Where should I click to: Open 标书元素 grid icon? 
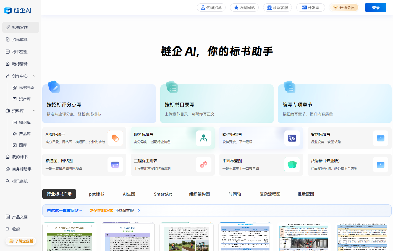tap(15, 87)
